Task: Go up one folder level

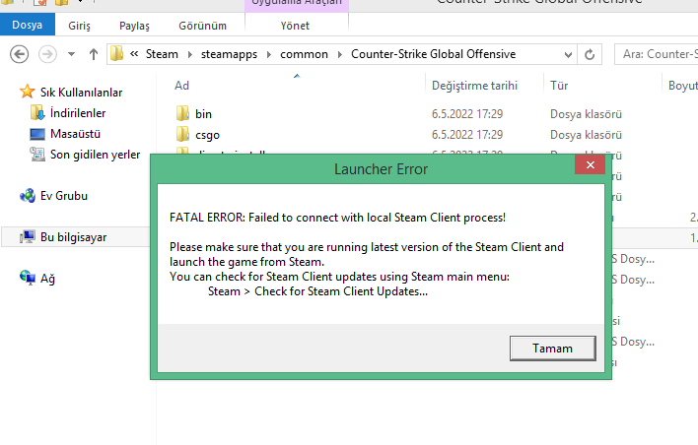Action: click(x=93, y=55)
